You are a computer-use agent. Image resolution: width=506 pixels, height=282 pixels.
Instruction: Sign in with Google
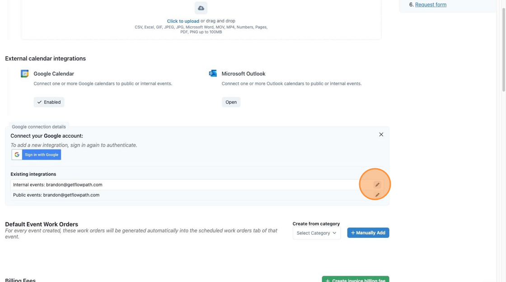(x=37, y=155)
